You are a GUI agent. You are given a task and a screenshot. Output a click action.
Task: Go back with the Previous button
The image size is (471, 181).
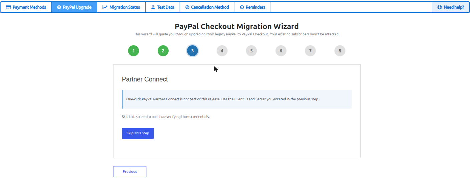(x=130, y=172)
